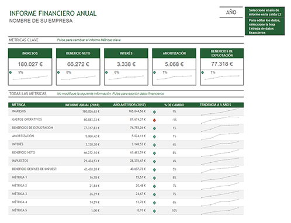Select the MÉTRICA 3 row label
Image resolution: width=291 pixels, height=223 pixels.
click(x=19, y=194)
